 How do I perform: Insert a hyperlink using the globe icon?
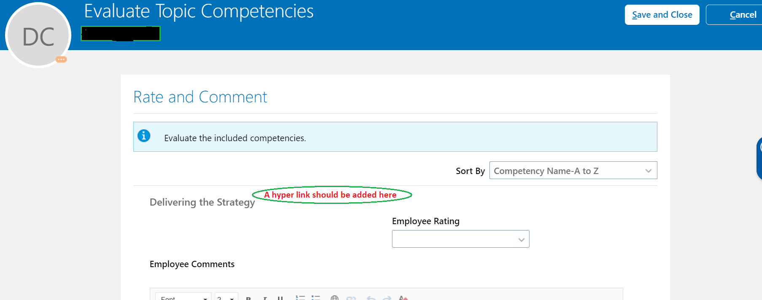point(335,298)
